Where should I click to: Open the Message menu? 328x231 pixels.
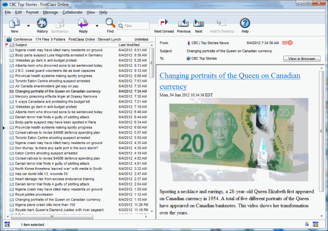click(x=50, y=12)
